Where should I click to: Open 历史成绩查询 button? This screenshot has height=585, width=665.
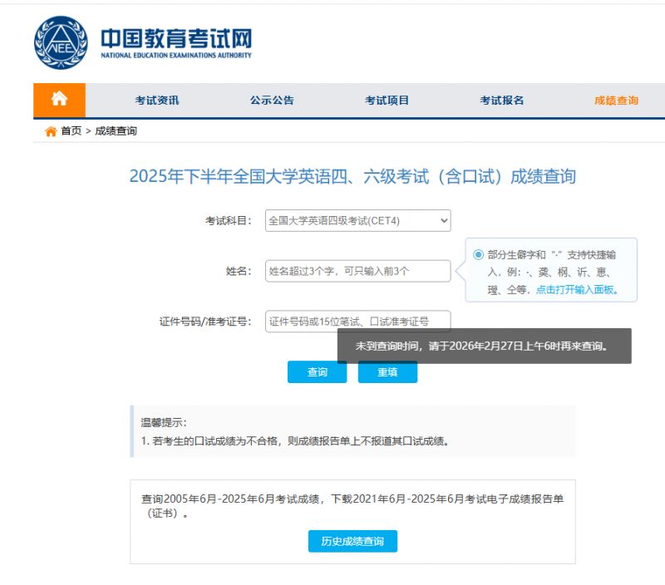pos(352,541)
